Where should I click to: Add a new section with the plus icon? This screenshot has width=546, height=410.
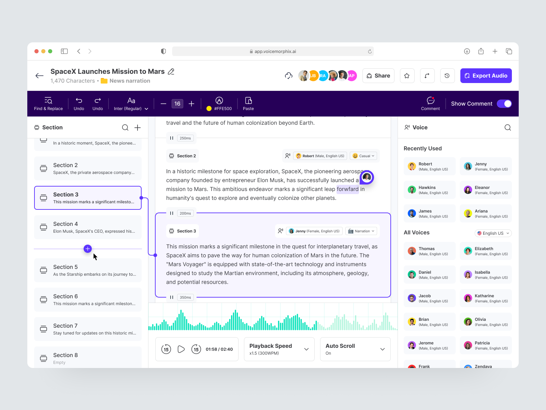[x=138, y=127]
